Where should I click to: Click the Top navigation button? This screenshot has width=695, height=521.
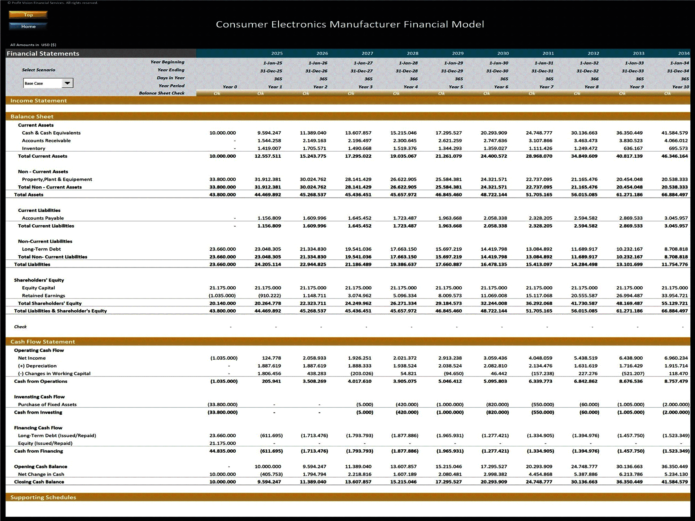pyautogui.click(x=28, y=15)
